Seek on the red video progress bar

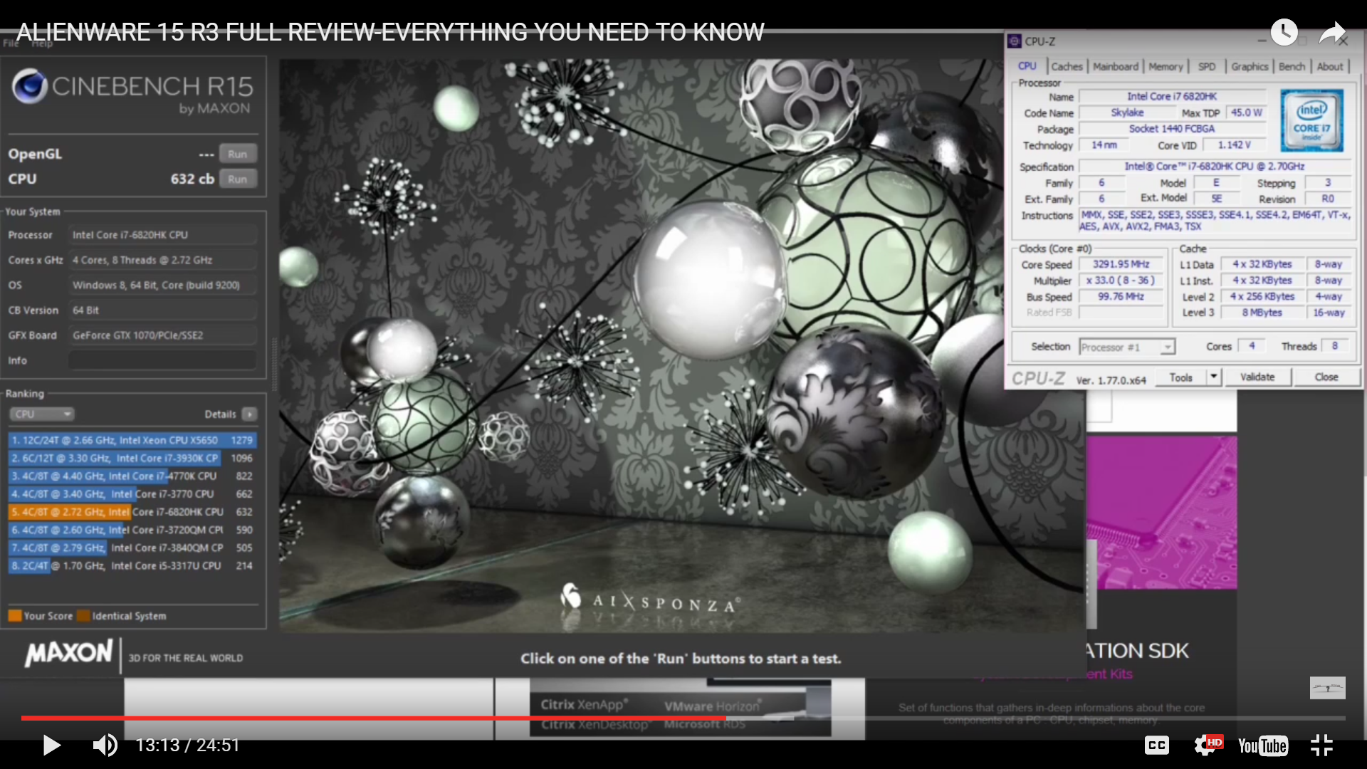[x=373, y=718]
